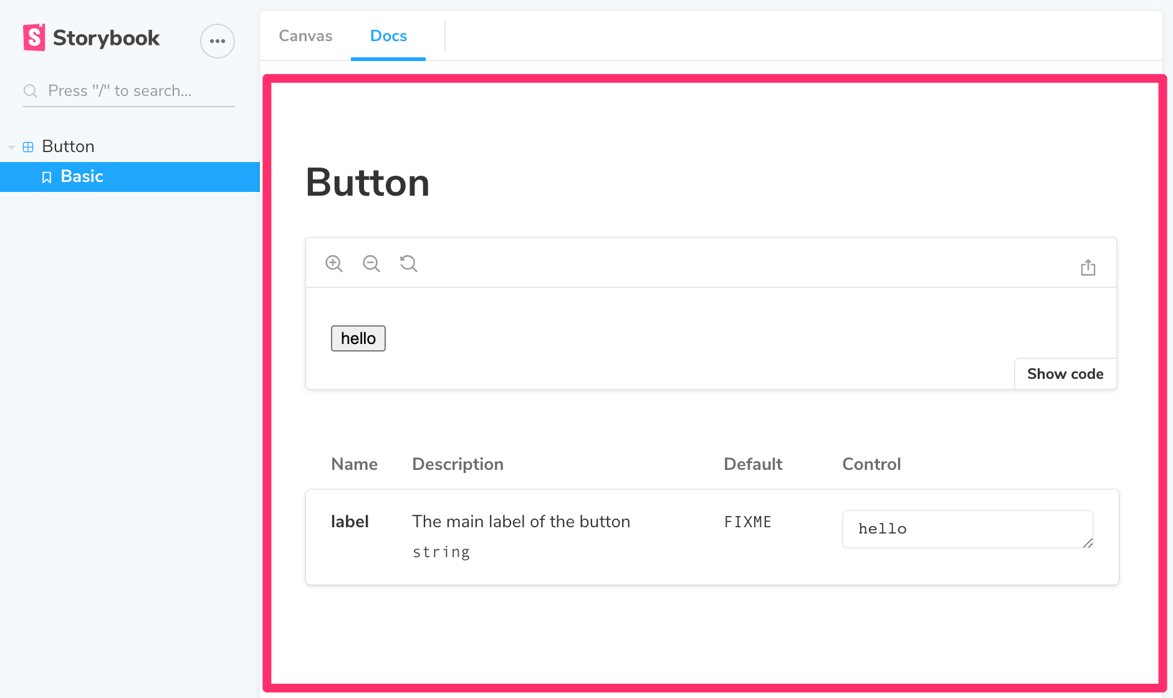Viewport: 1173px width, 698px height.
Task: Click the textarea resize handle
Action: pyautogui.click(x=1088, y=543)
